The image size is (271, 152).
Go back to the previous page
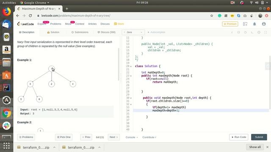[x=18, y=16]
